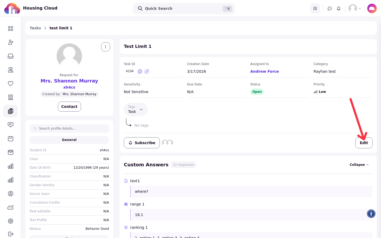Click the Contact button

[69, 107]
